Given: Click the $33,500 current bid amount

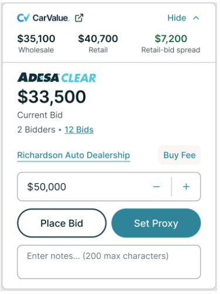Looking at the screenshot, I should click(51, 97).
